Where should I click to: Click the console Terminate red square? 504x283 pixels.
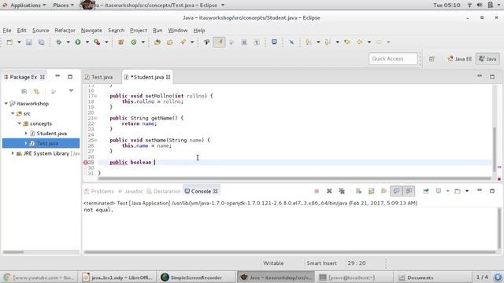click(317, 191)
